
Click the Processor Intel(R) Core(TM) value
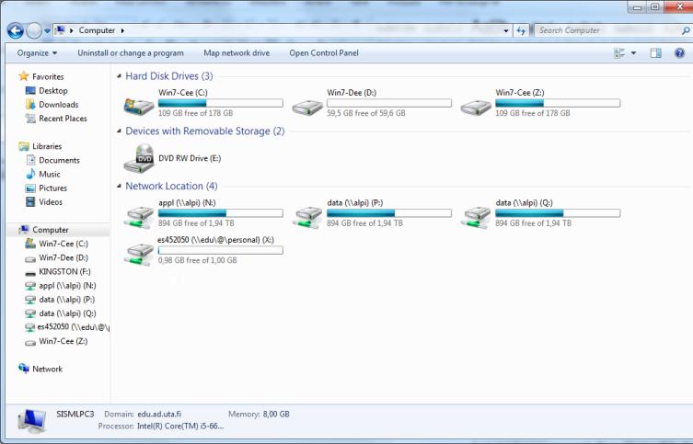(x=180, y=426)
